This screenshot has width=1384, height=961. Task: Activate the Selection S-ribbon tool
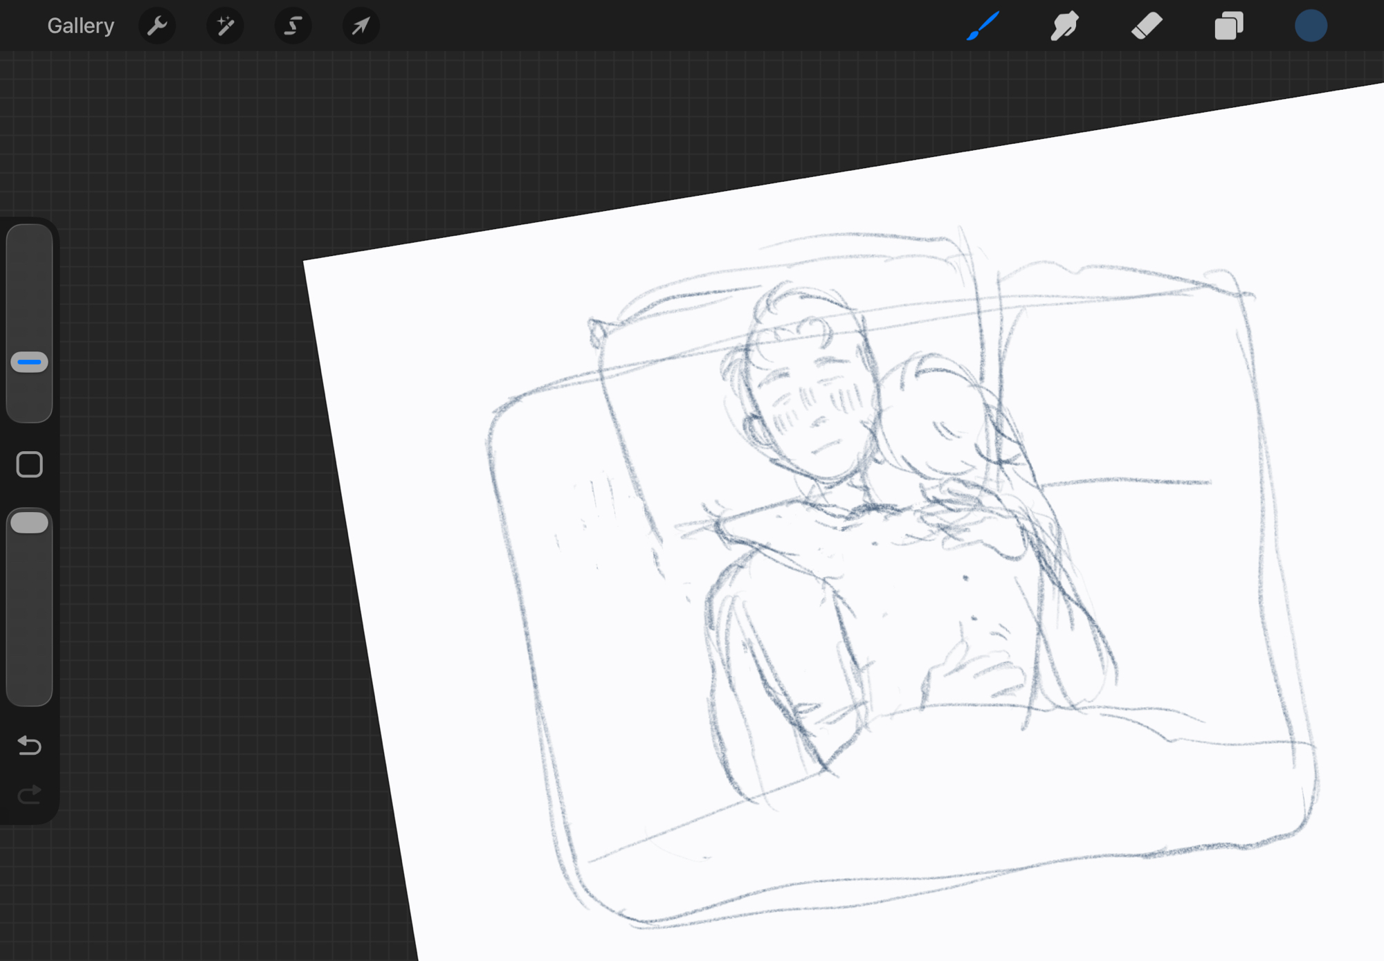(293, 26)
